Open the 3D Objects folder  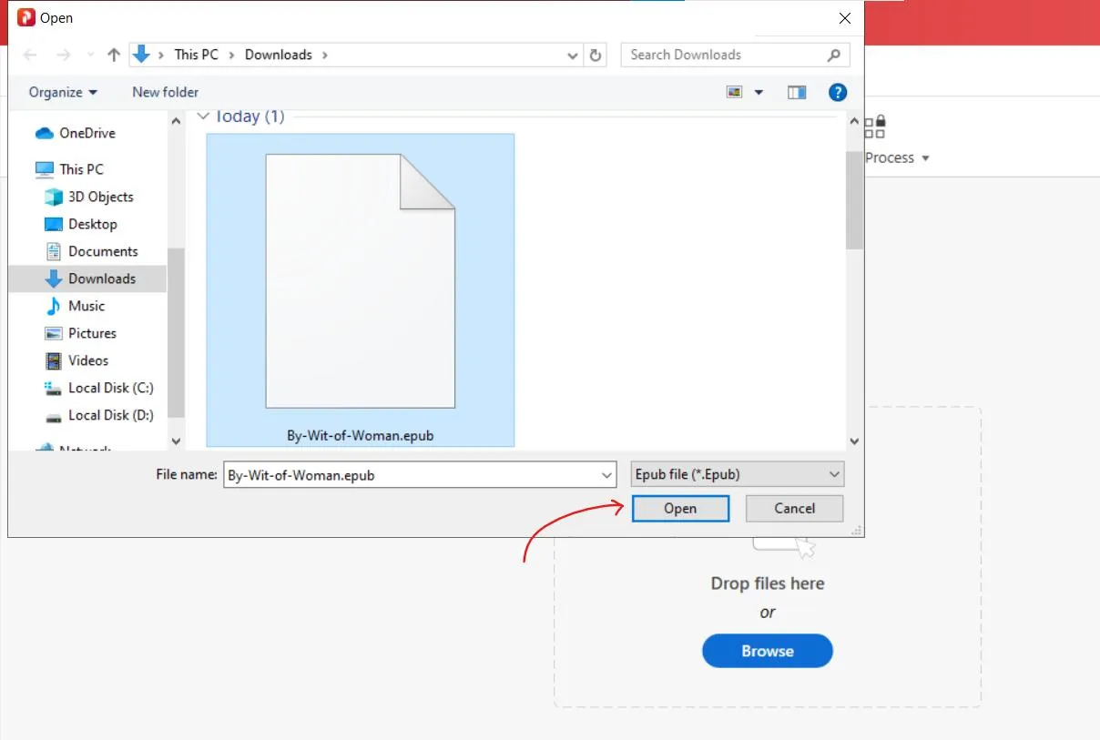point(100,197)
